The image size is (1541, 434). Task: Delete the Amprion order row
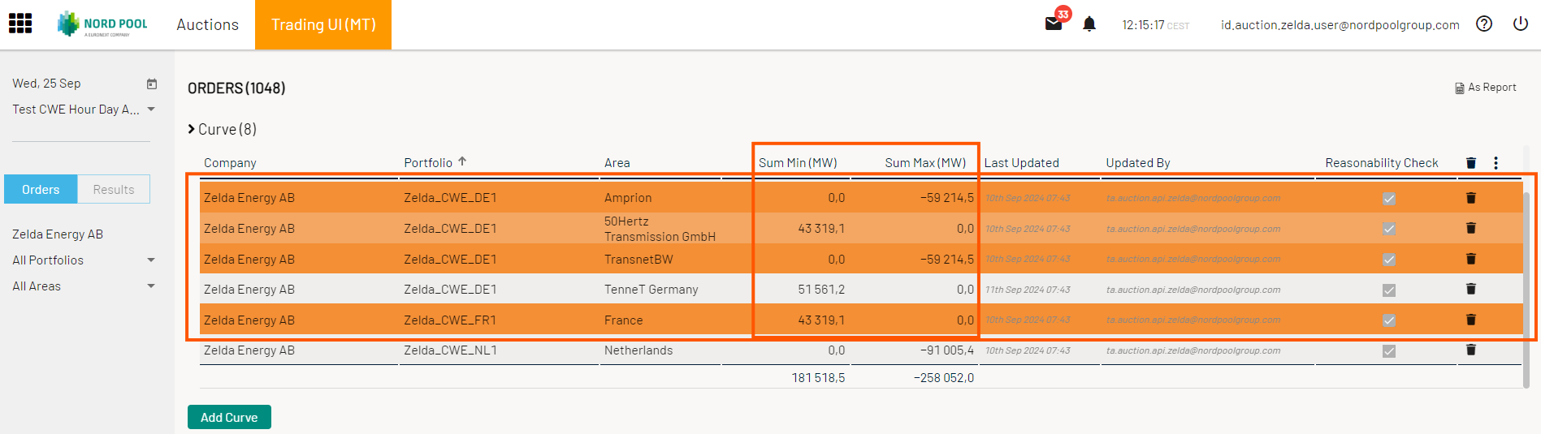point(1470,198)
